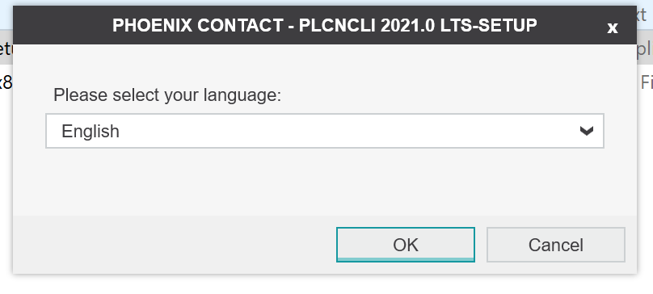Viewport: 653px width, 294px height.
Task: Click the empty dialog area below the dropdown
Action: click(x=324, y=182)
